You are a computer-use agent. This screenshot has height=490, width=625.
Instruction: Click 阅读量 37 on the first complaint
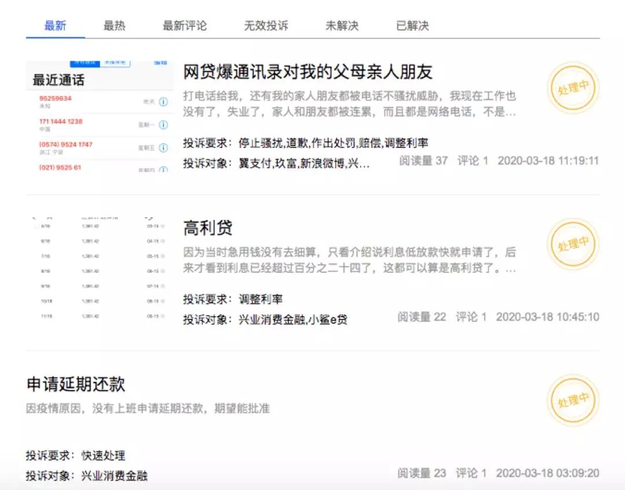coord(423,161)
